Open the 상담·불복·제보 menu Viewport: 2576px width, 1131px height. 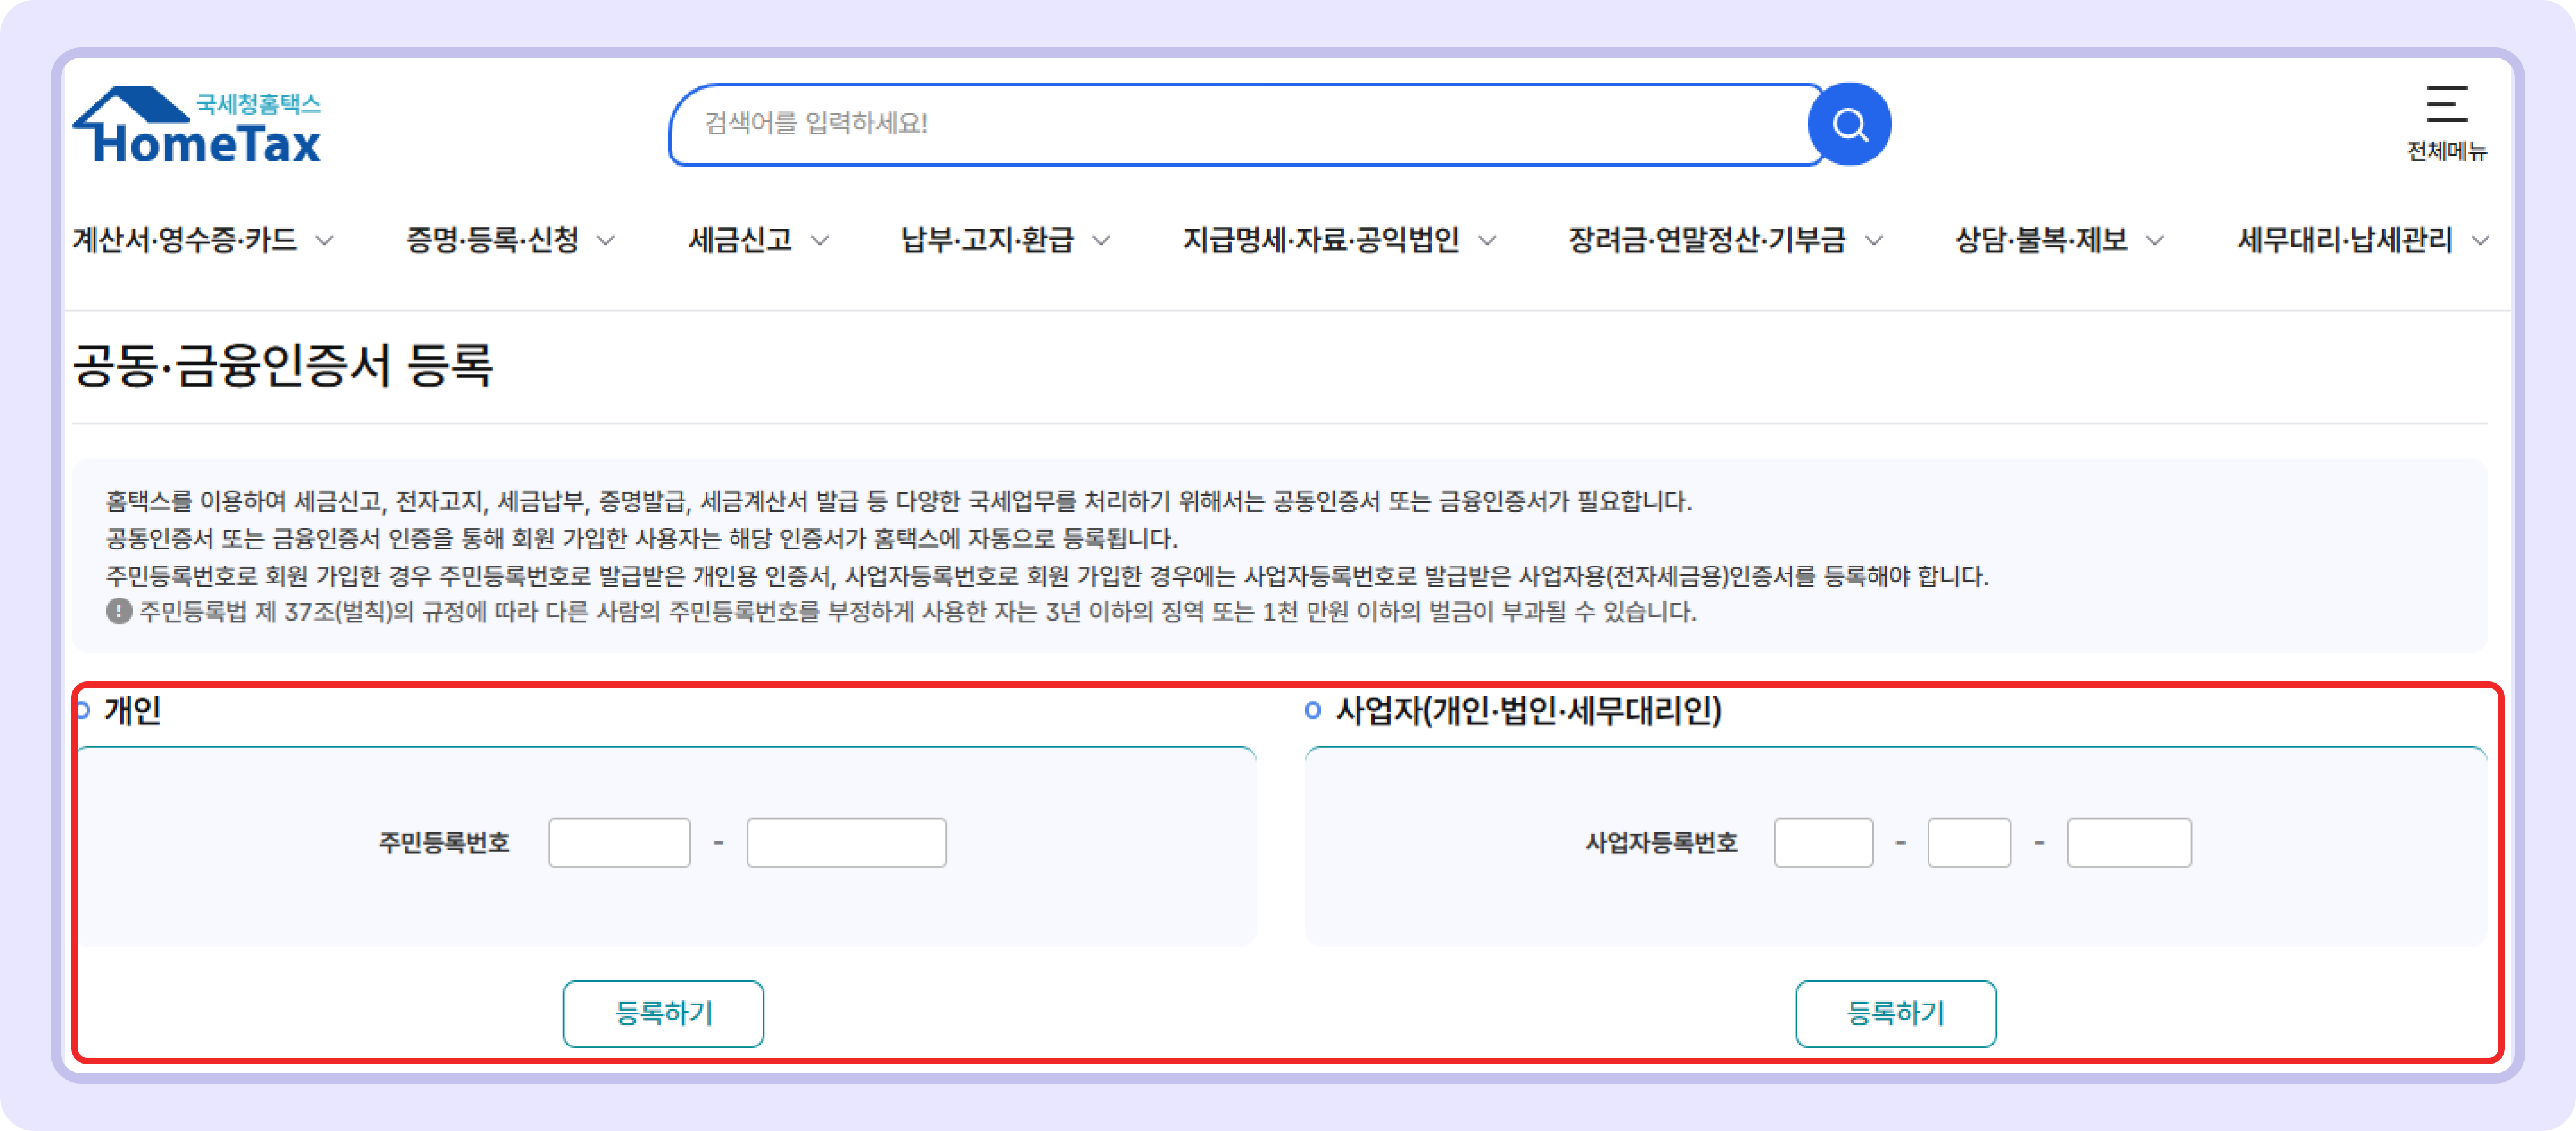[x=2041, y=241]
